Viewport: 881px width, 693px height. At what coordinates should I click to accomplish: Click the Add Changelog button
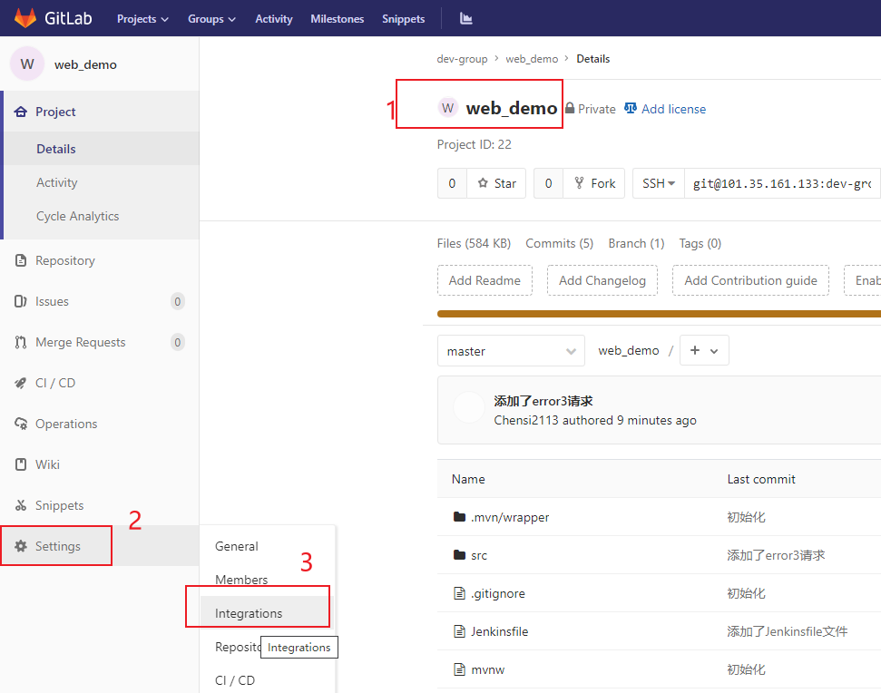pos(602,280)
